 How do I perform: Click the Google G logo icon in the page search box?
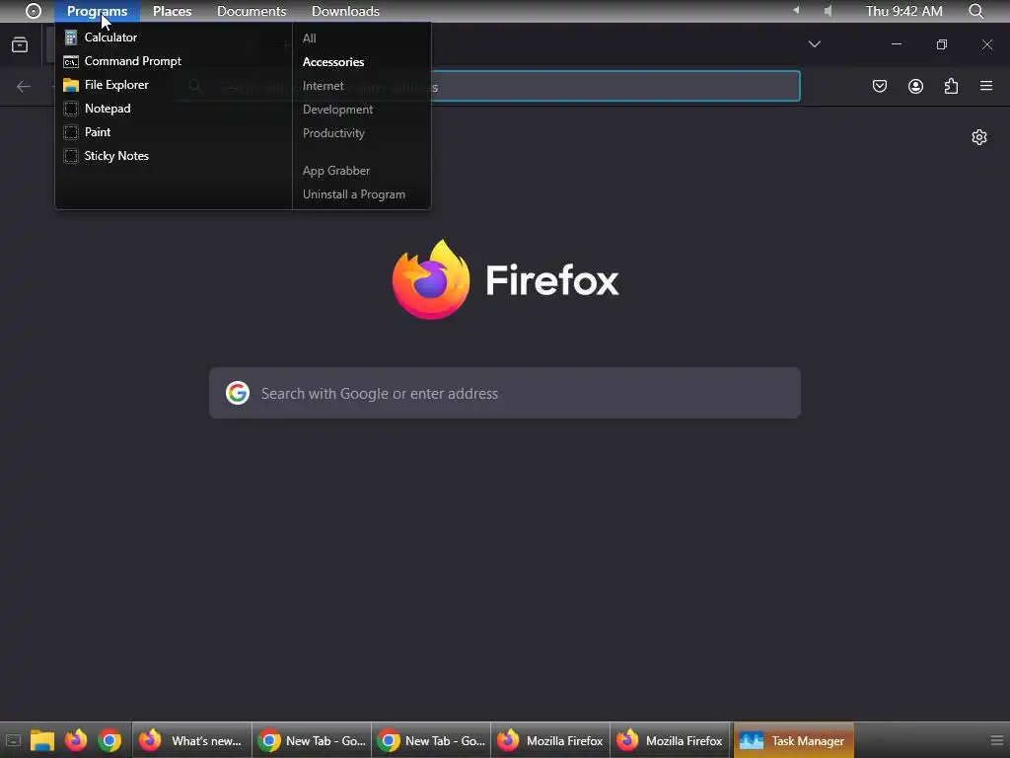238,393
